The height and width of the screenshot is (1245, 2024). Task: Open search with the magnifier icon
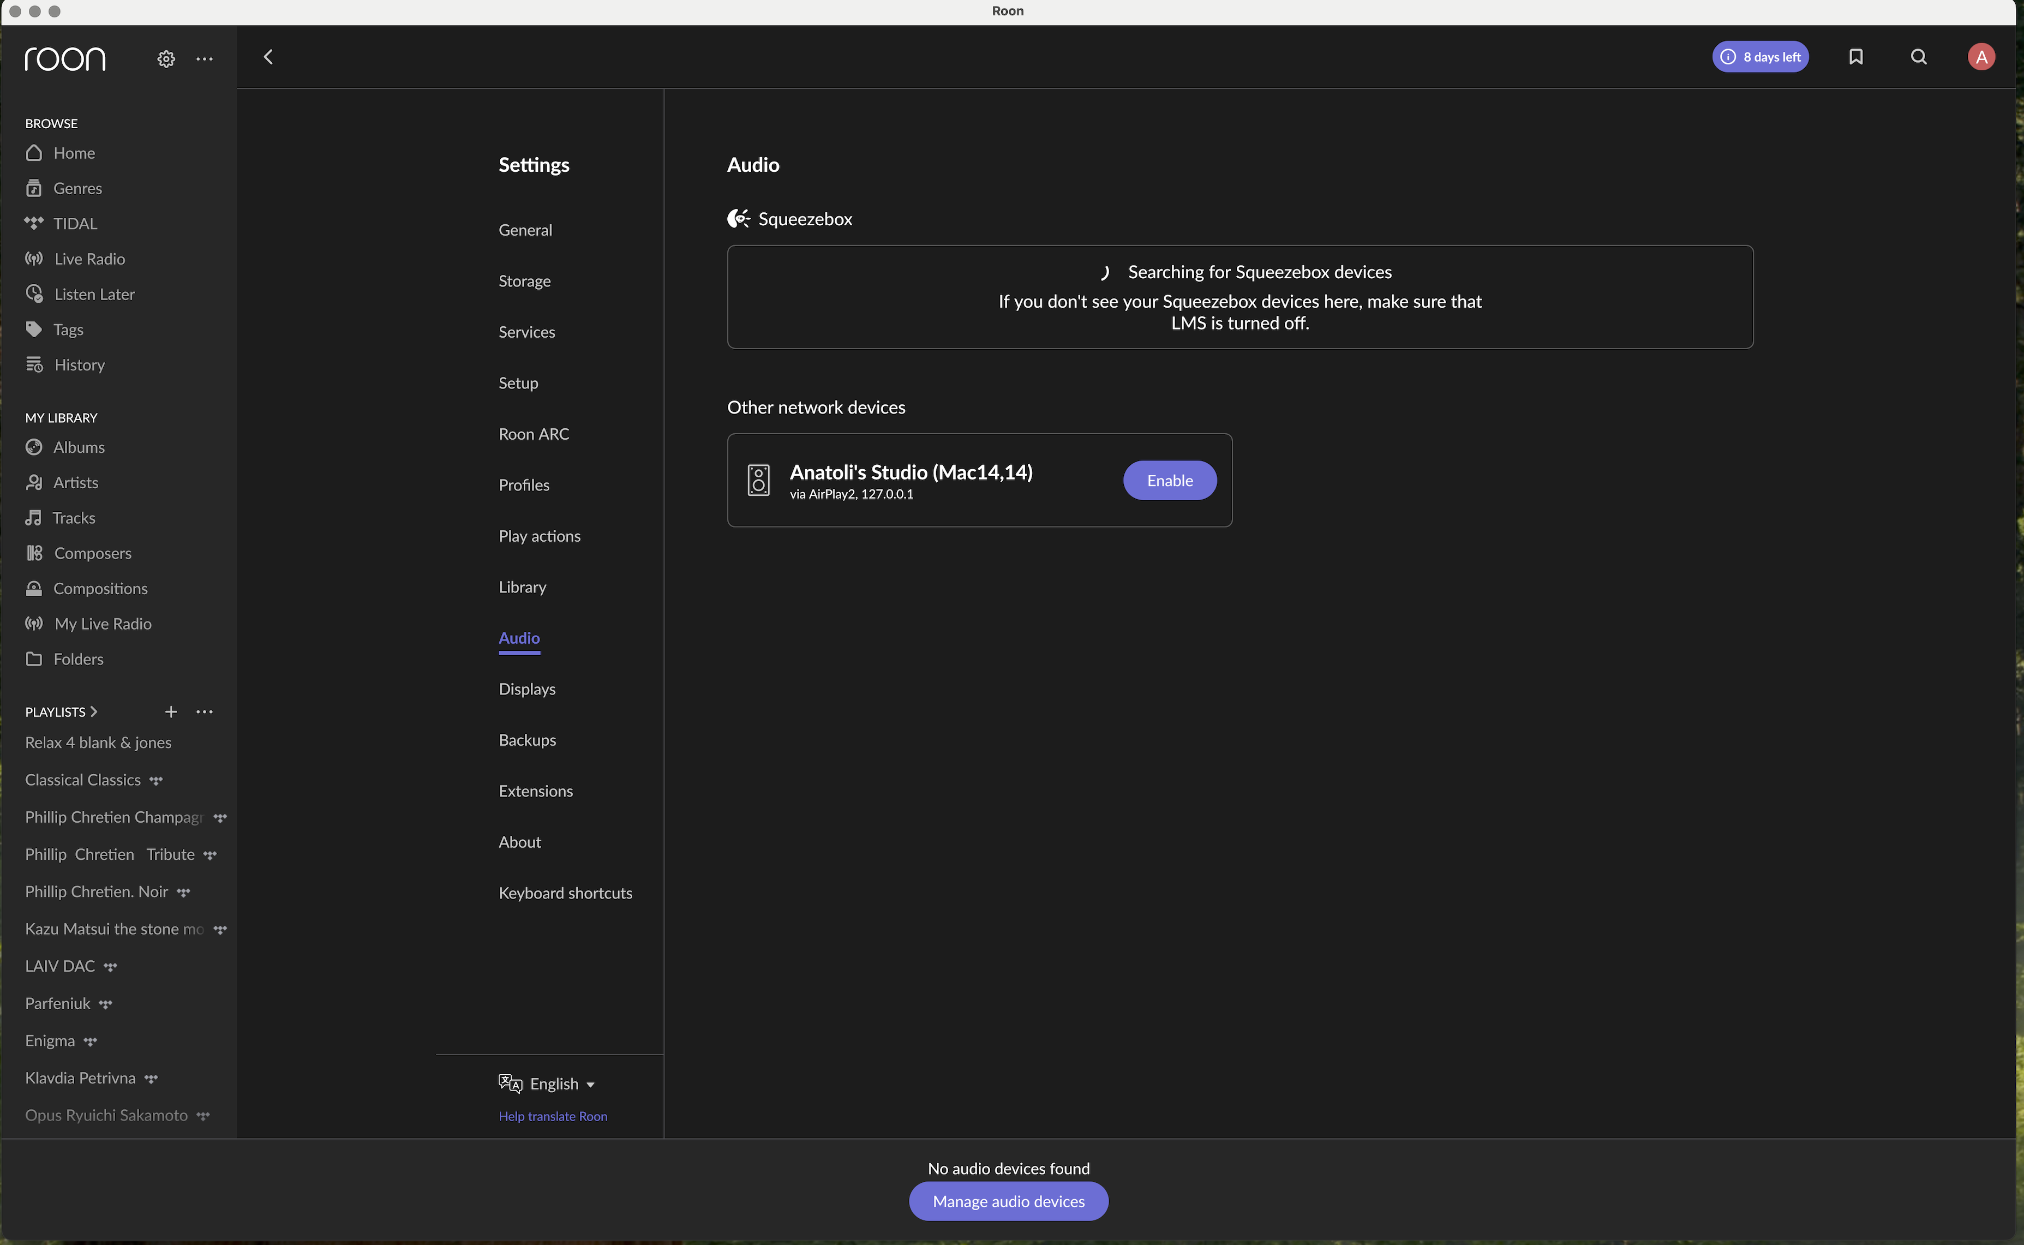click(1918, 57)
